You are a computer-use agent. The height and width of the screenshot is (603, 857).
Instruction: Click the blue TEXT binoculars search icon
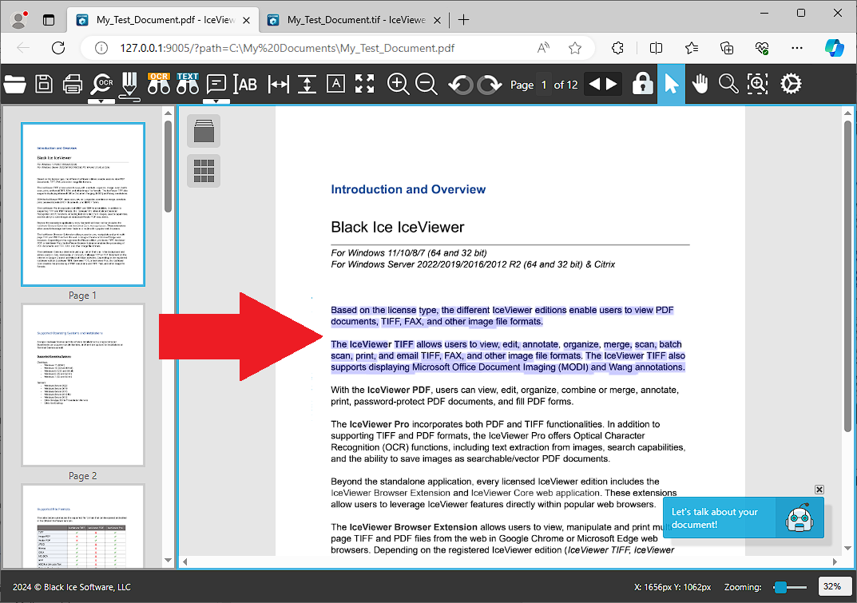(x=188, y=84)
